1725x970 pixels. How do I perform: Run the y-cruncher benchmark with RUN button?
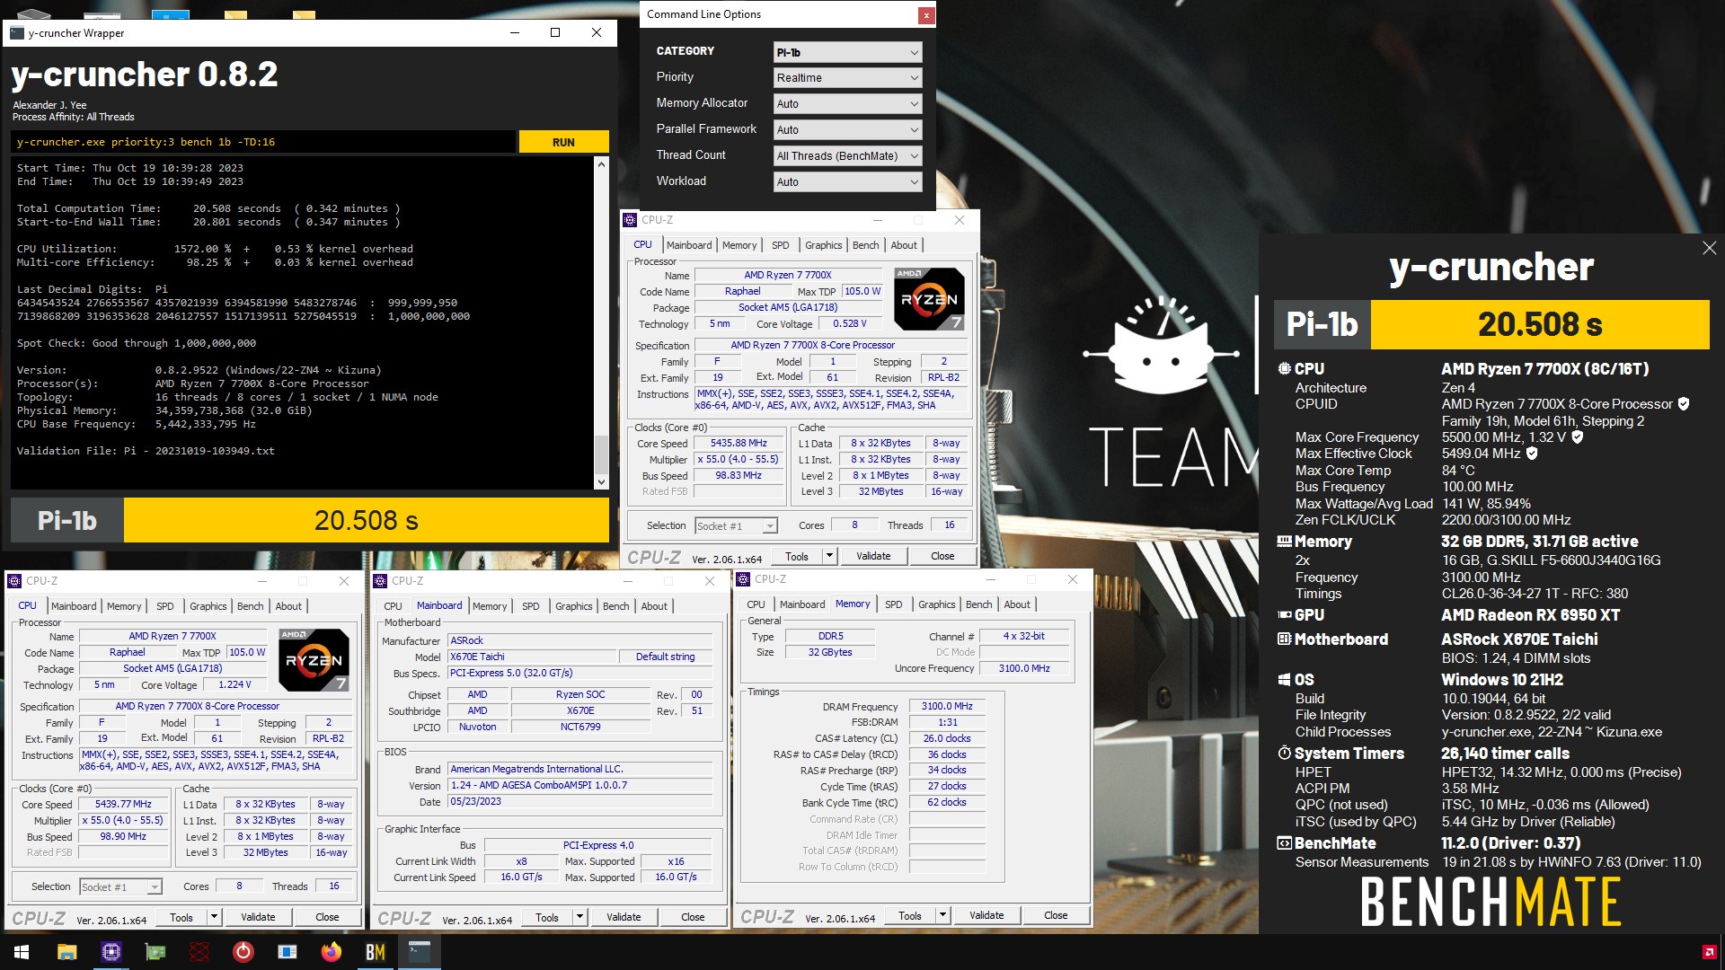[x=563, y=142]
